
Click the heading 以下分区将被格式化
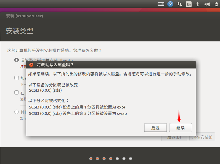(49, 100)
